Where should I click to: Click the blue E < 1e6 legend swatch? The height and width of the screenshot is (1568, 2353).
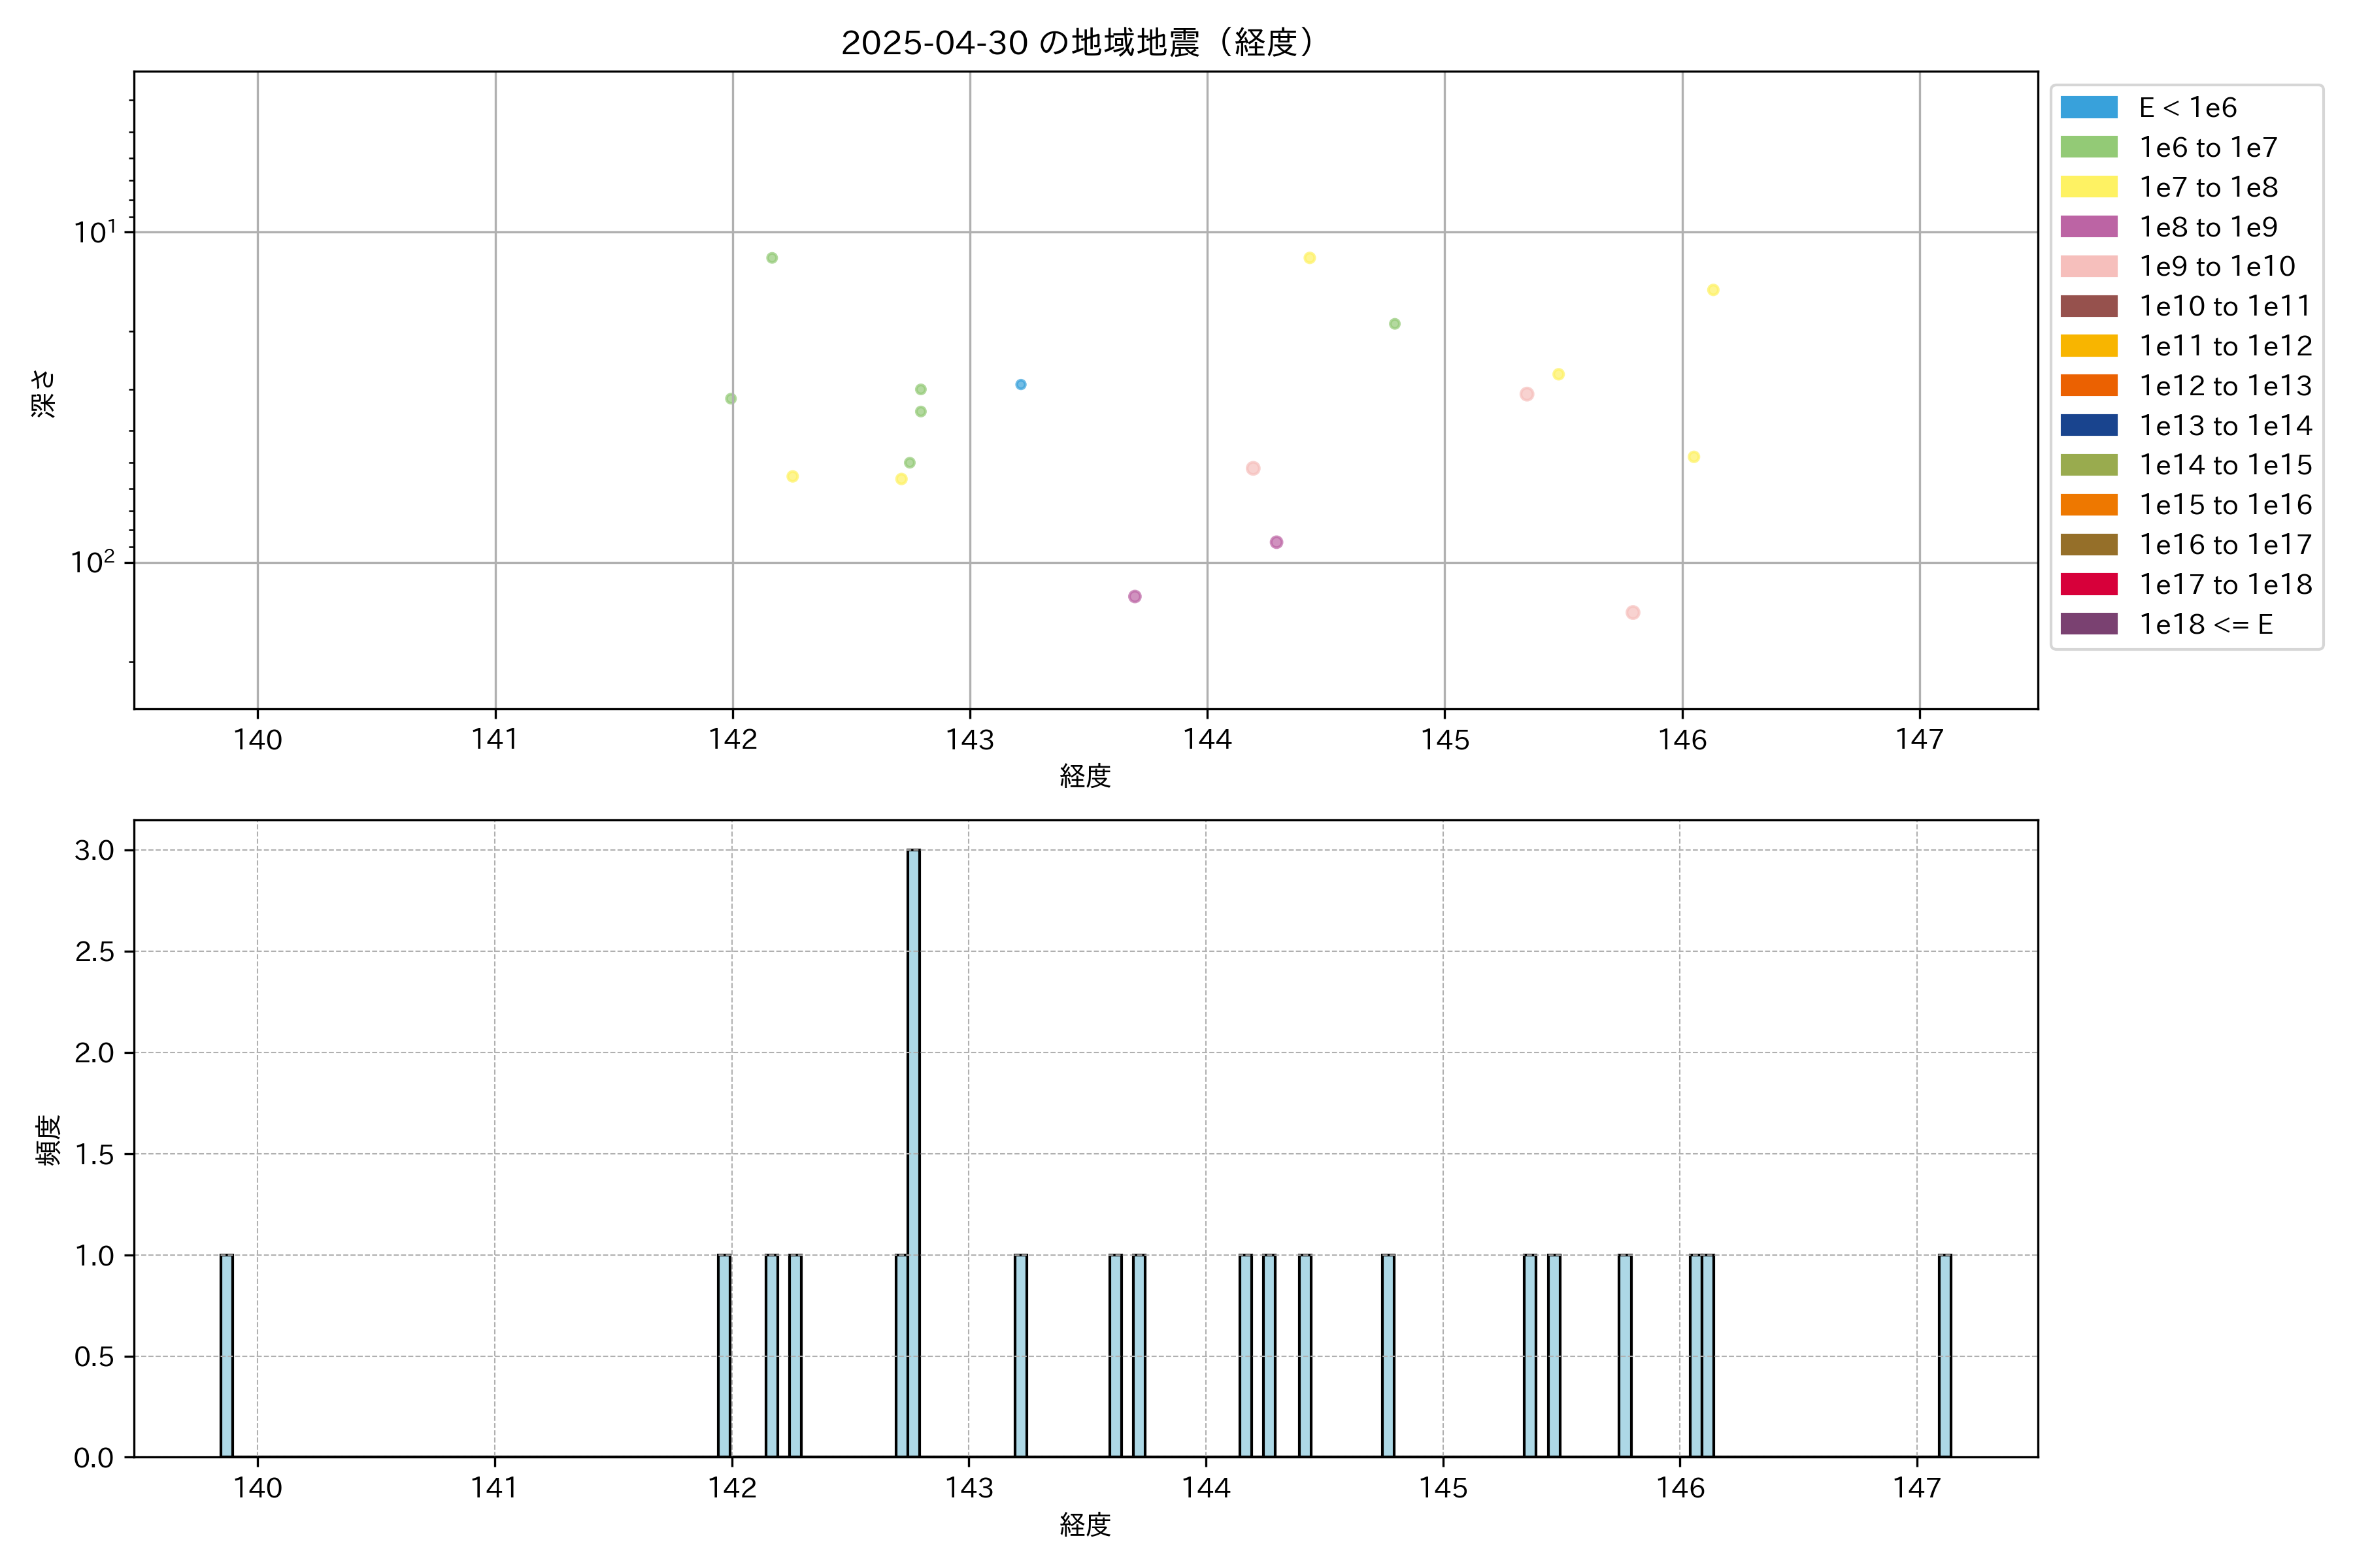click(2088, 107)
